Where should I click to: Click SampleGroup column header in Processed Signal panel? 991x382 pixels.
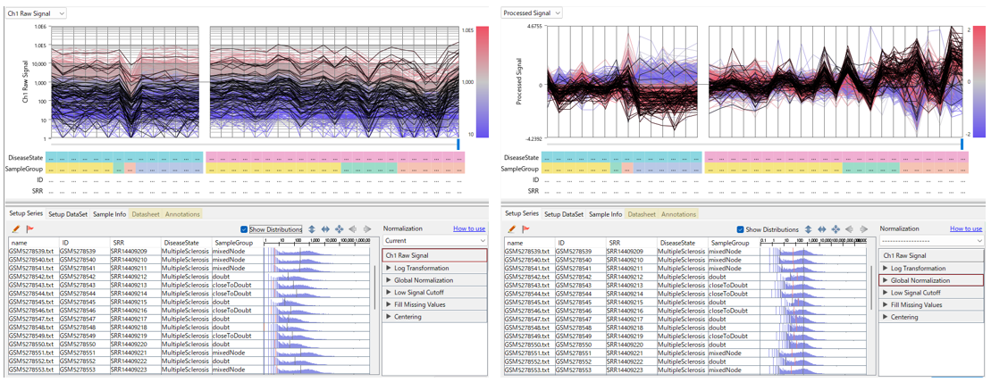click(x=732, y=243)
